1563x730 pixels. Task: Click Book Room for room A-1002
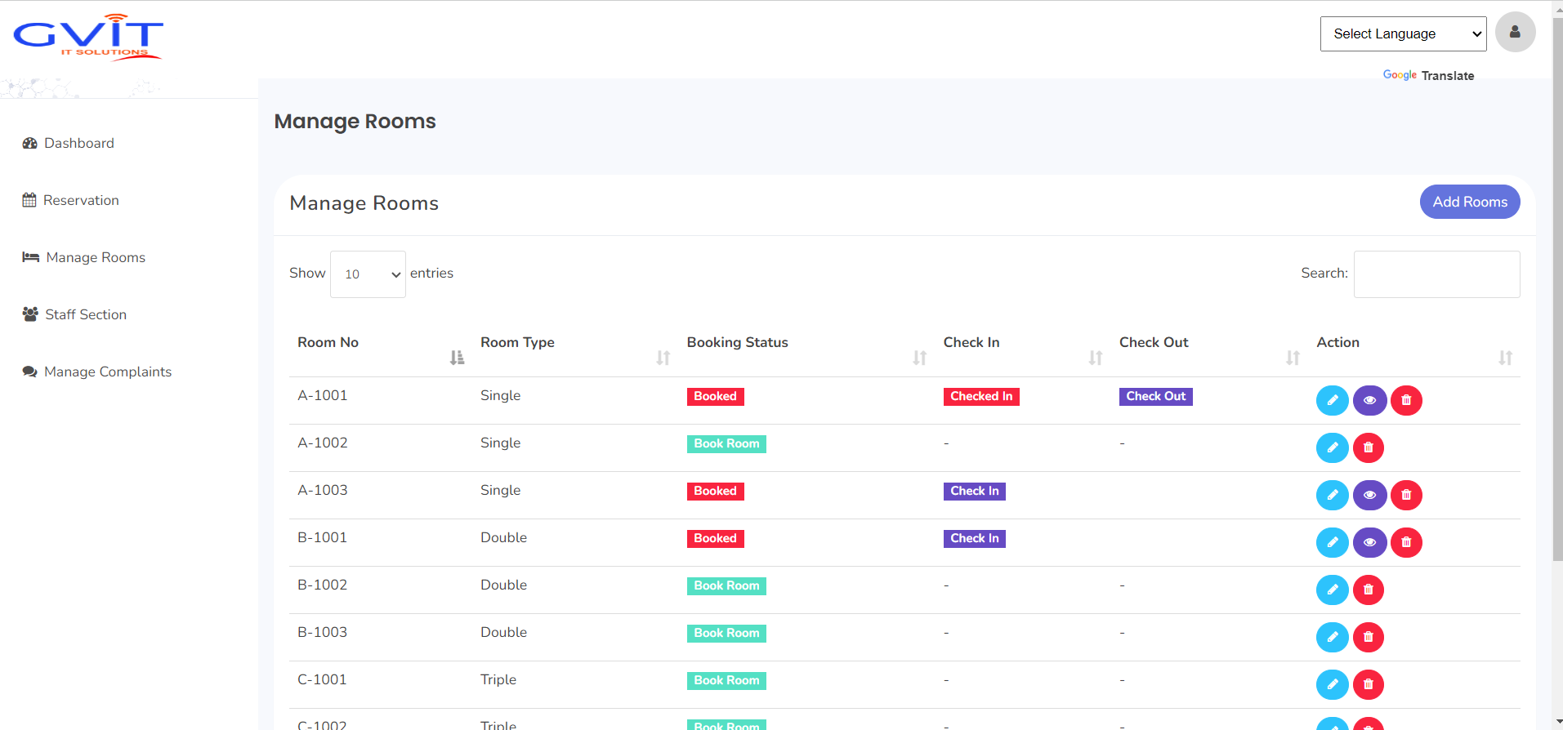click(x=726, y=443)
